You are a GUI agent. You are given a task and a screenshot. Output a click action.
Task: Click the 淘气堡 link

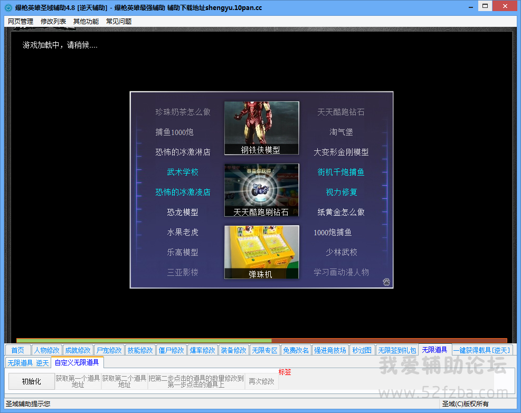341,132
